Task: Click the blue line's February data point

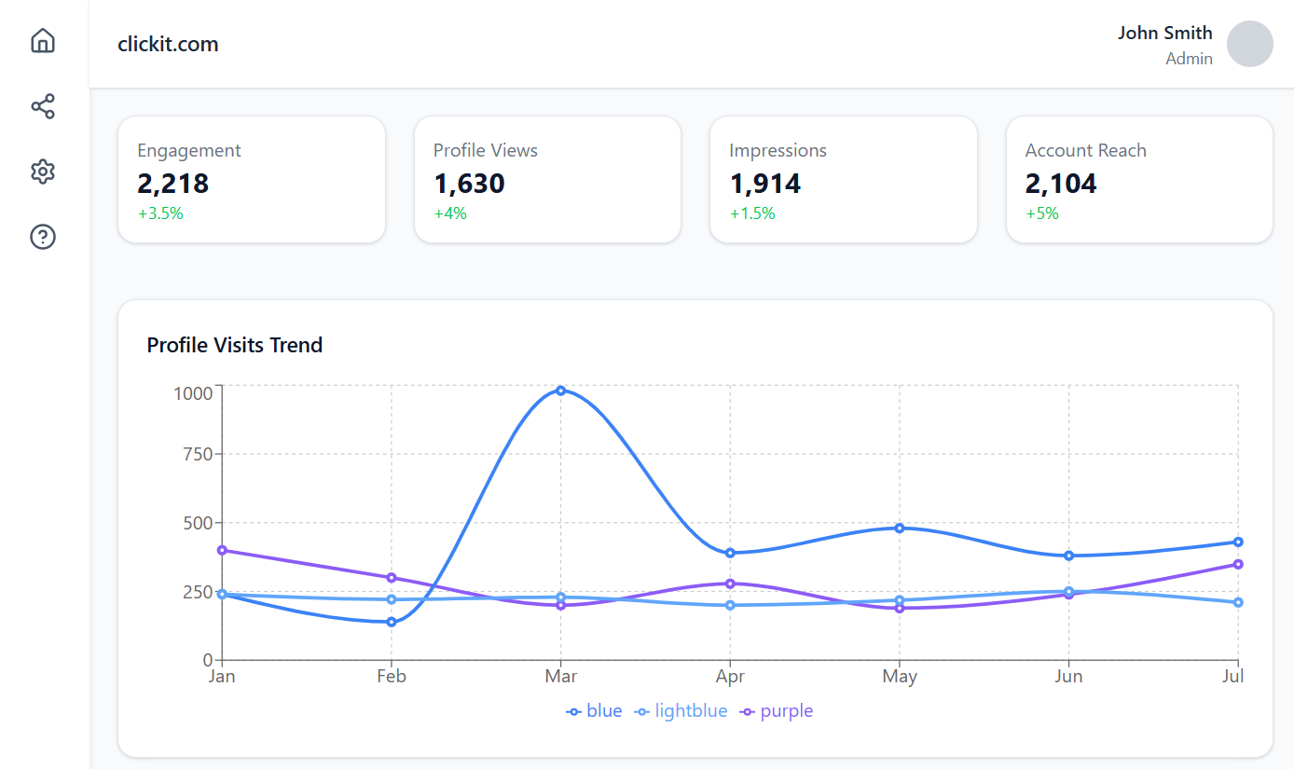Action: [392, 622]
